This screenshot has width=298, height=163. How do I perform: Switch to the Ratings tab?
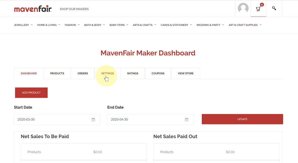tap(133, 73)
